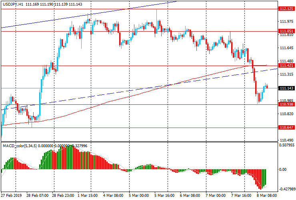Click the 4 Mar 08:00 time label
The height and width of the screenshot is (200, 296).
(113, 196)
